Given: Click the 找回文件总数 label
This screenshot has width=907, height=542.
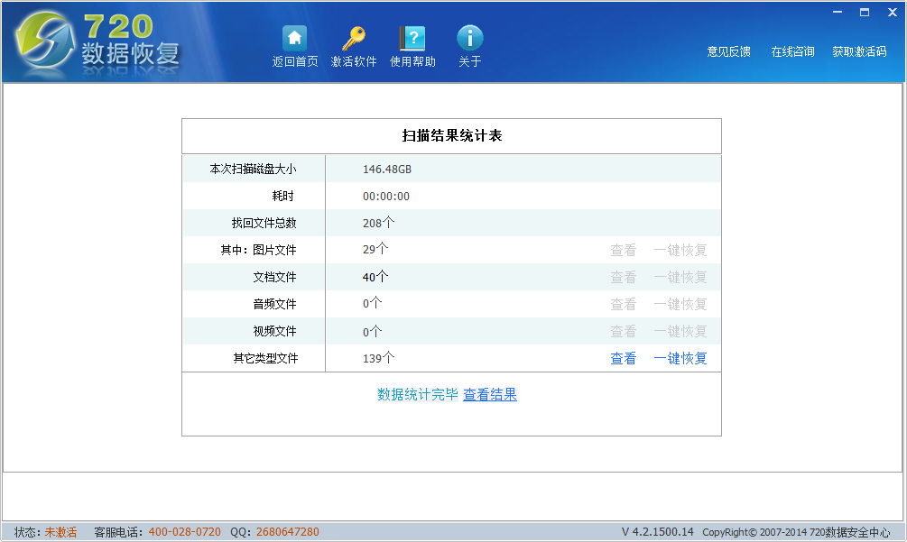Looking at the screenshot, I should [264, 223].
